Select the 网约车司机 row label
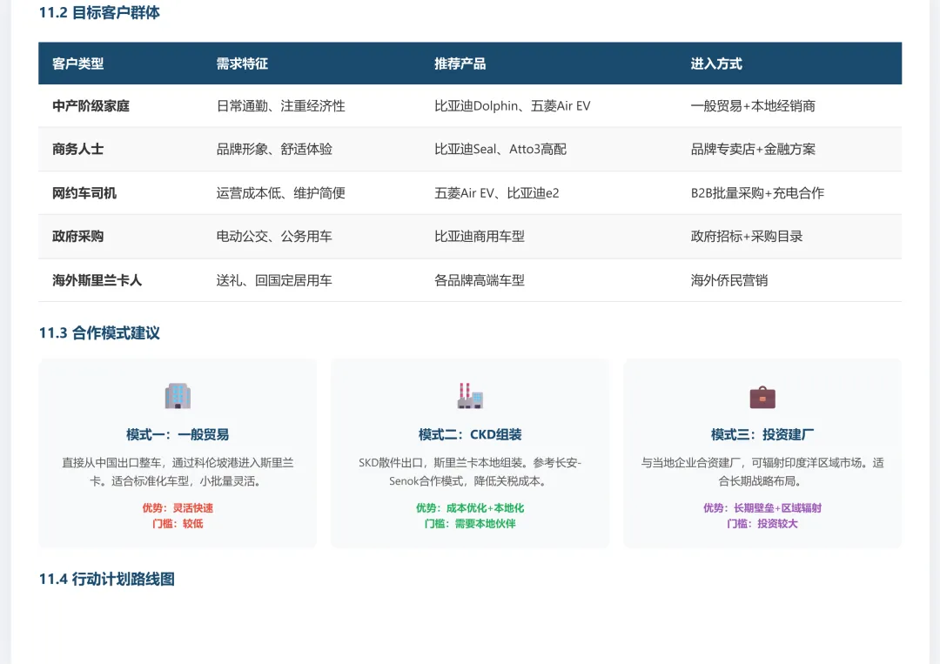The image size is (940, 664). pos(84,193)
